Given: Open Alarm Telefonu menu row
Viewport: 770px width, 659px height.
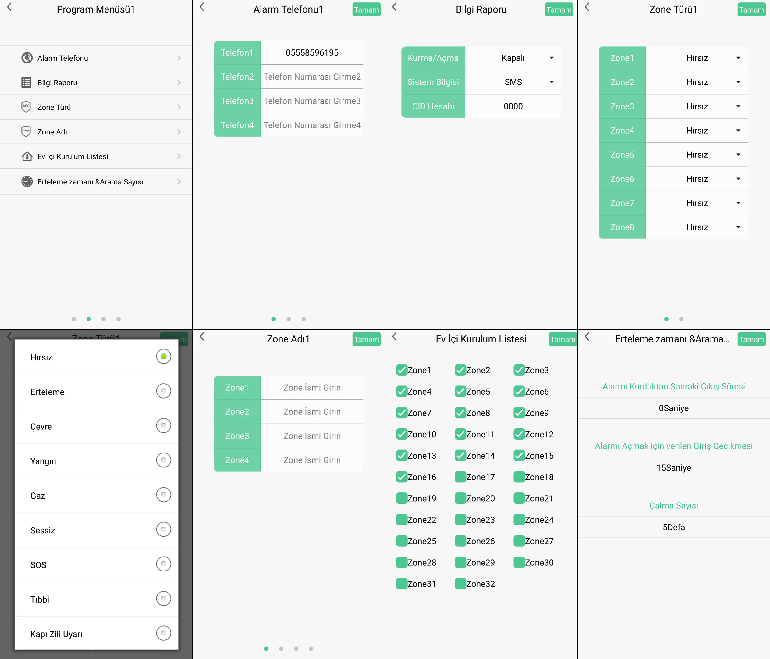Looking at the screenshot, I should [96, 58].
